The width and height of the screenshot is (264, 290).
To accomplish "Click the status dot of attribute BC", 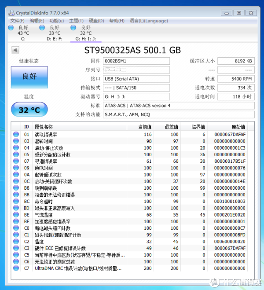I will point(16,201).
